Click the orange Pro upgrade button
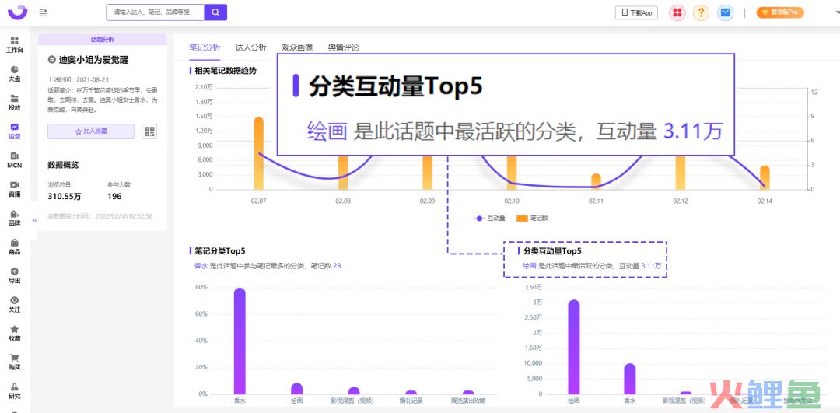This screenshot has height=413, width=840. point(780,12)
